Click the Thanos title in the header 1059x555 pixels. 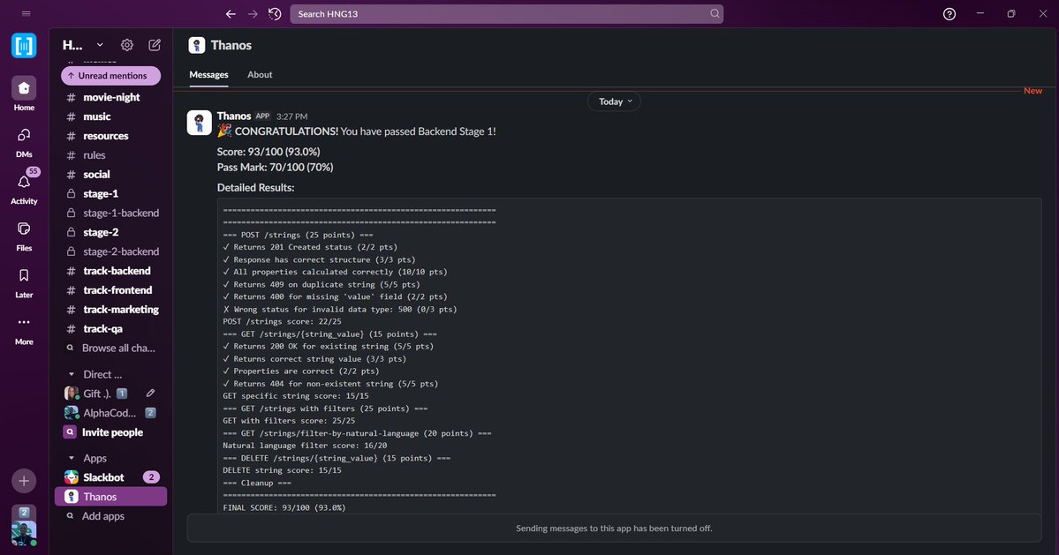231,45
